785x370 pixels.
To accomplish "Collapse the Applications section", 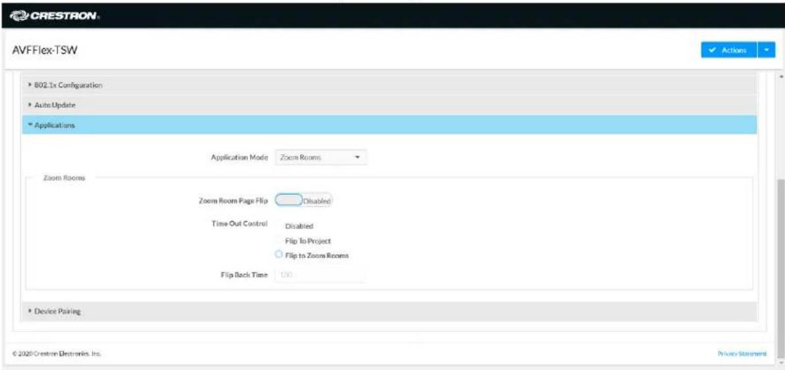I will point(389,125).
